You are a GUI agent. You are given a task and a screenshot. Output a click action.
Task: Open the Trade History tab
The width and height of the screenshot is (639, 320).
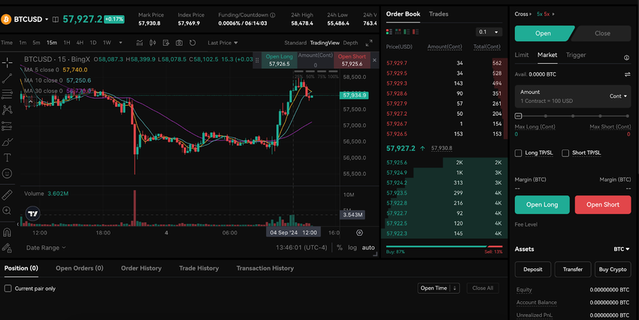coord(199,268)
